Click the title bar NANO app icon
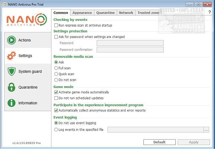This screenshot has height=149, width=215. 5,4
